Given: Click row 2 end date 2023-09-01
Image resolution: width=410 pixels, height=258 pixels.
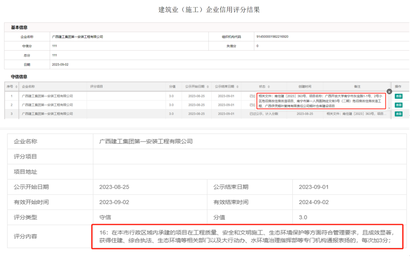Looking at the screenshot, I should point(226,105).
